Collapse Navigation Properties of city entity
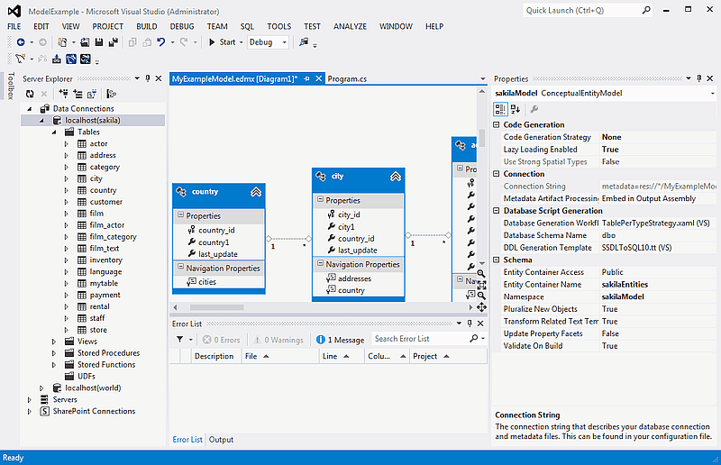Viewport: 721px width, 465px height. coord(321,263)
